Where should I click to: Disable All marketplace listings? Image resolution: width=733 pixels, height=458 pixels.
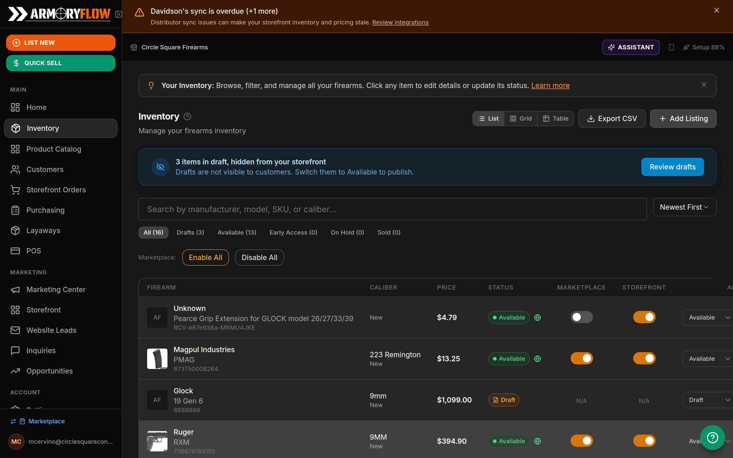[x=259, y=257]
